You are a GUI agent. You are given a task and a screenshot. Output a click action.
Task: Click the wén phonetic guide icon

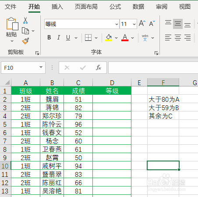(x=145, y=38)
